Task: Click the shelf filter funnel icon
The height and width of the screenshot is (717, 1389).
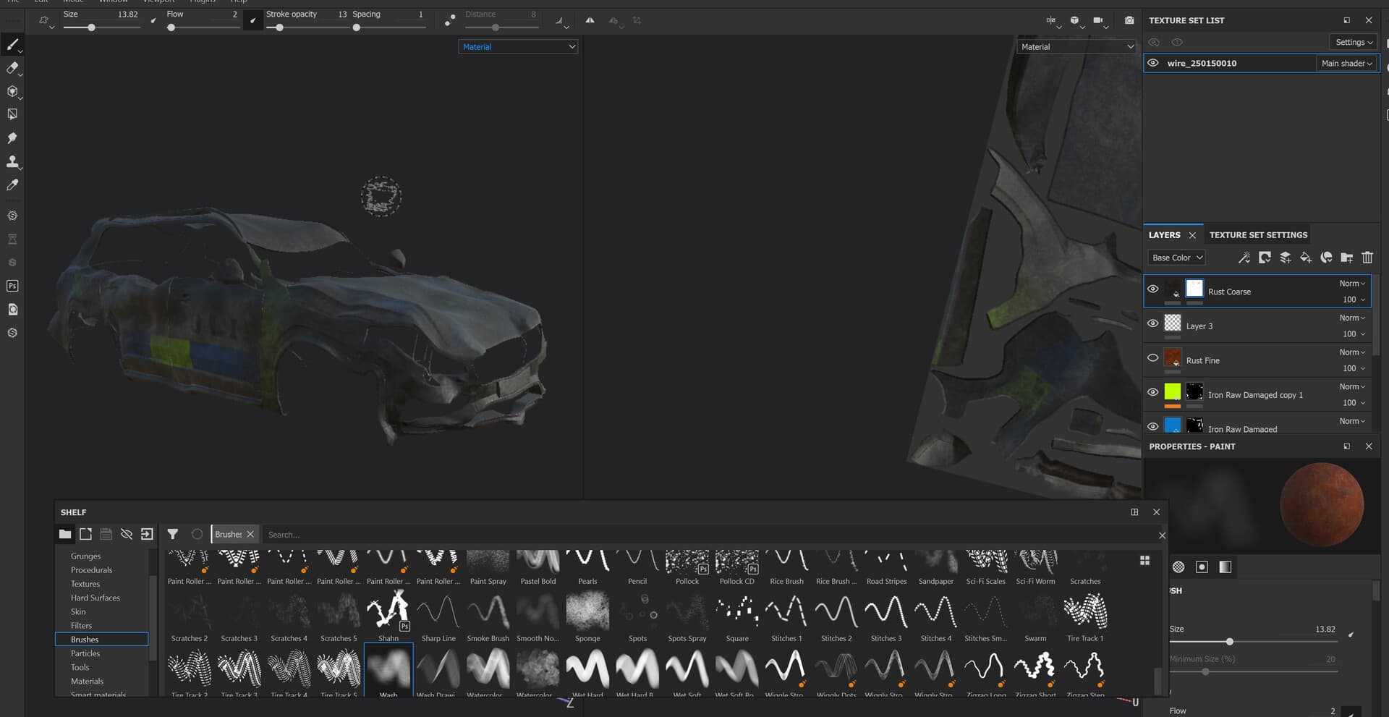Action: tap(173, 534)
